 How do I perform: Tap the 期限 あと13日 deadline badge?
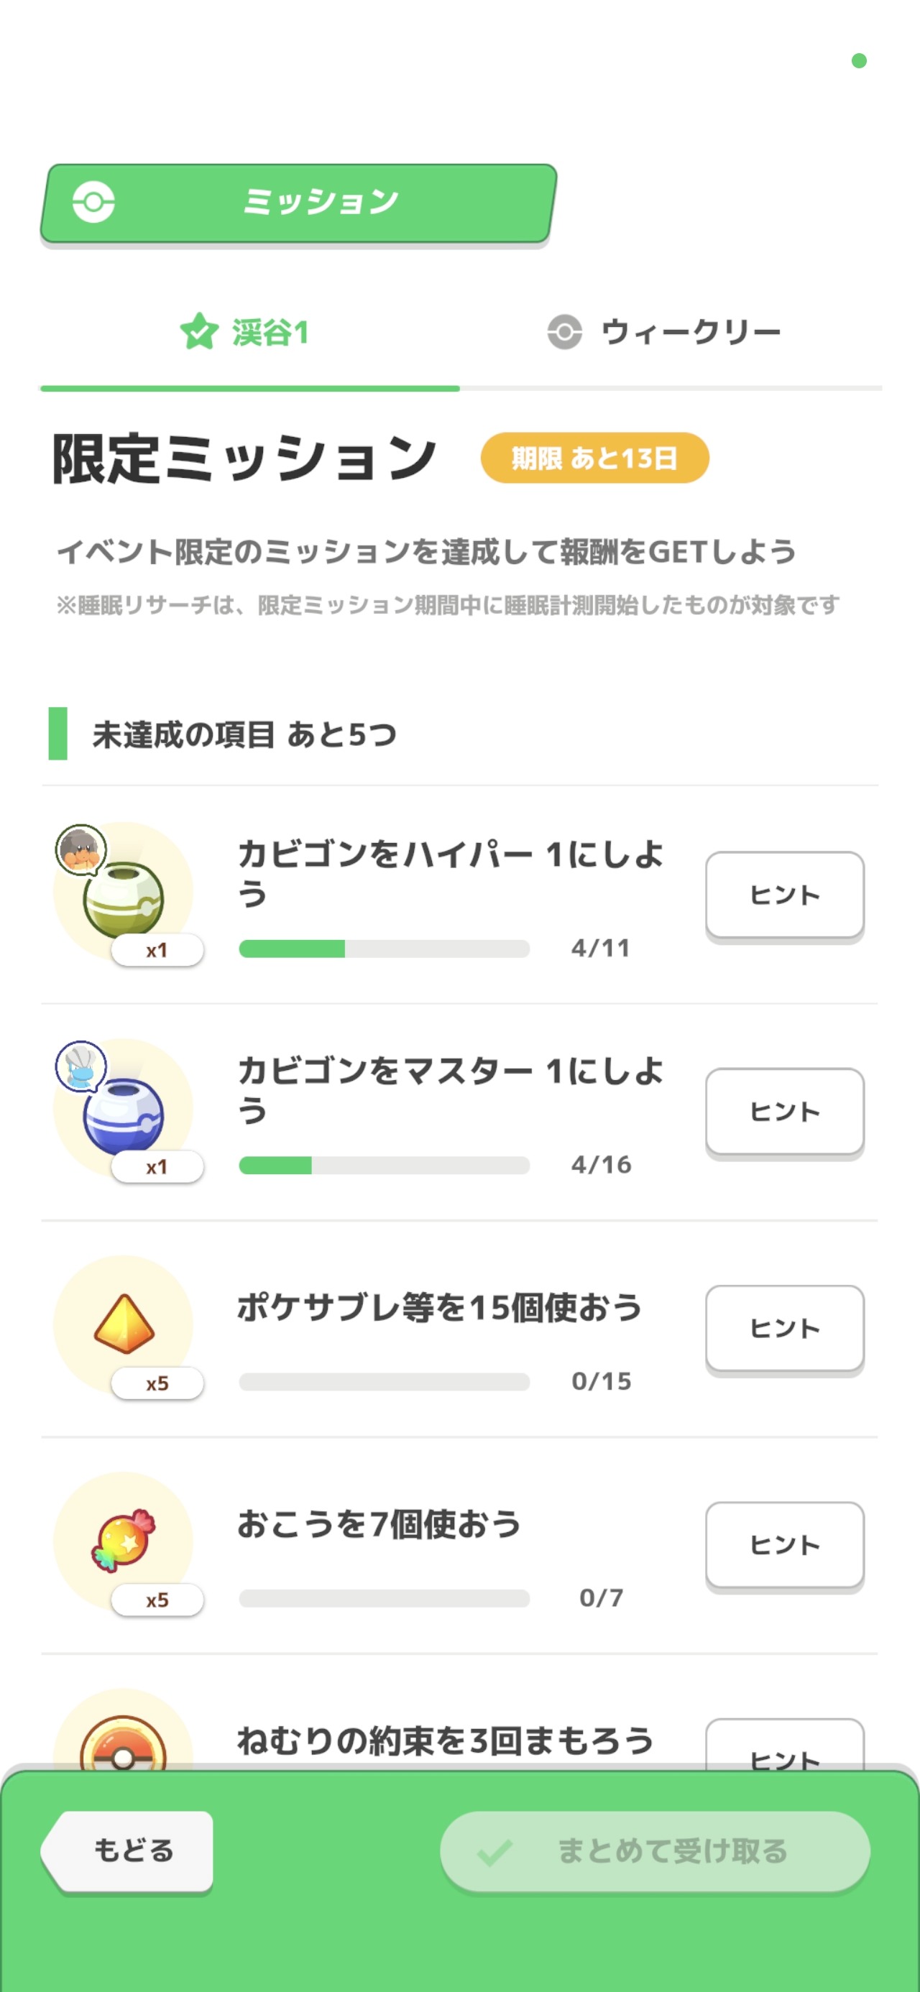(x=594, y=458)
